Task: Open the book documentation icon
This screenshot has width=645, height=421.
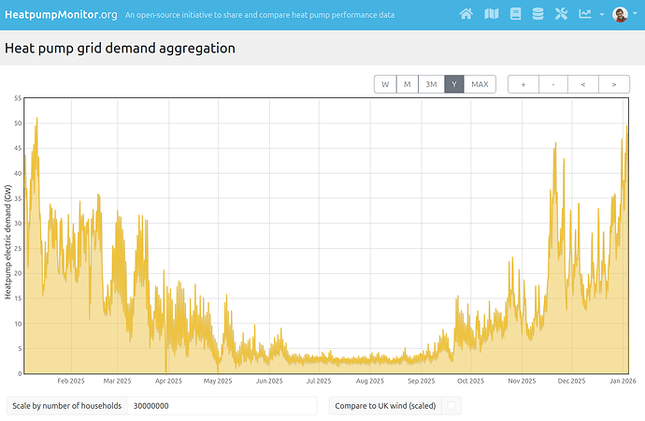Action: tap(515, 14)
